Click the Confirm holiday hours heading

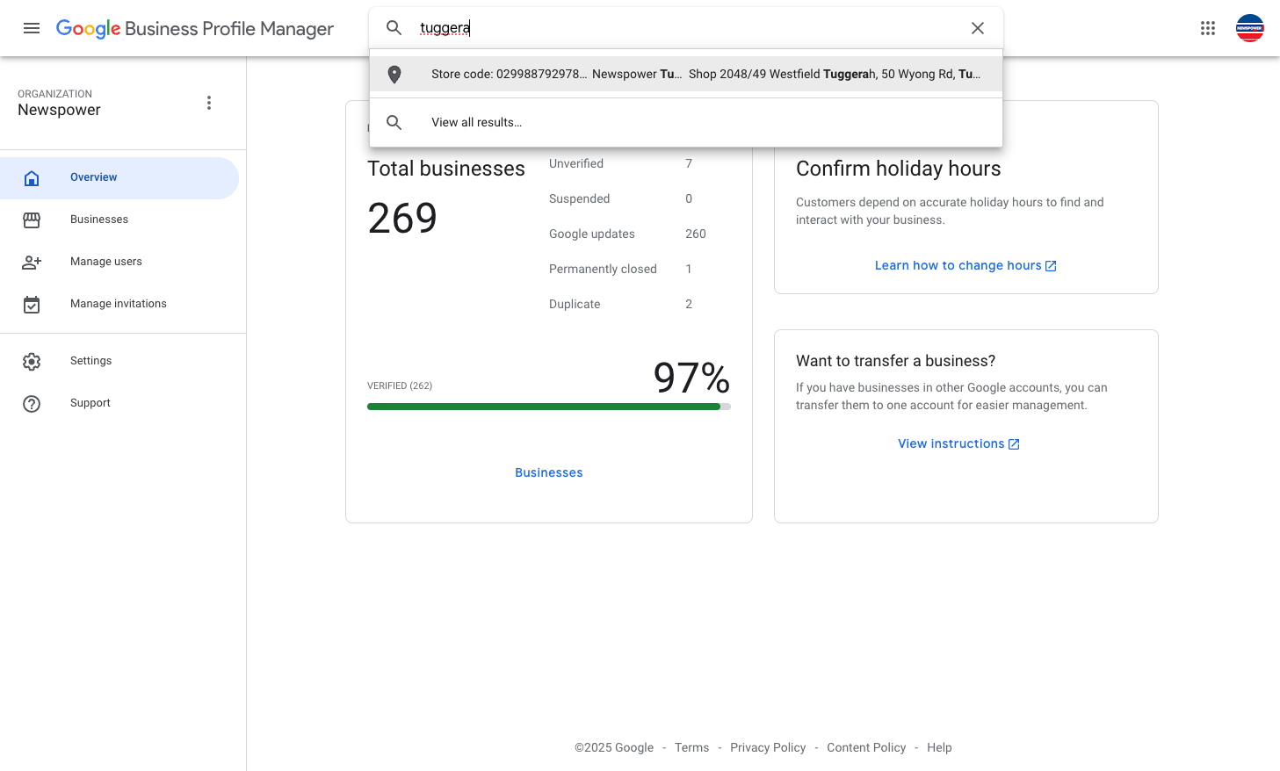click(x=899, y=169)
